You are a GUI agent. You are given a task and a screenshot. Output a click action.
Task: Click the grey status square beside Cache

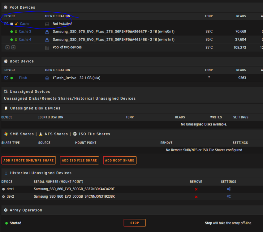coord(11,24)
